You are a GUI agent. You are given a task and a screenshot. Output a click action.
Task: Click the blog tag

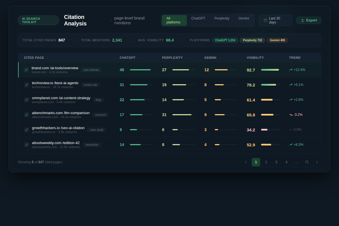point(98,100)
